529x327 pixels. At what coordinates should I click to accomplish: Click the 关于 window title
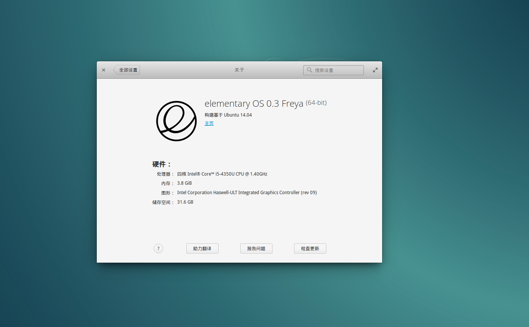tap(239, 70)
